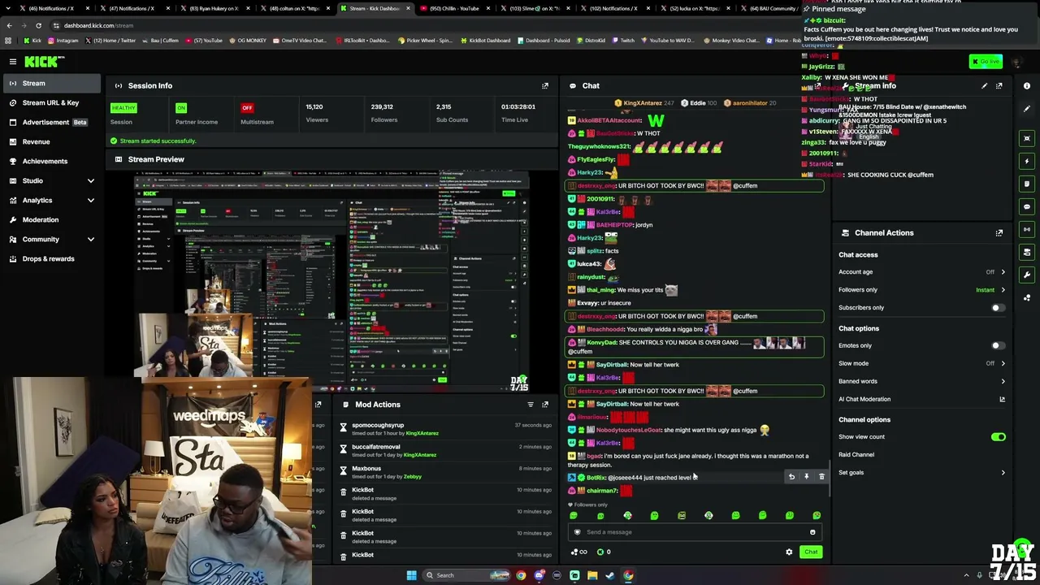Viewport: 1040px width, 585px height.
Task: Click Raid Channel option
Action: click(x=856, y=455)
